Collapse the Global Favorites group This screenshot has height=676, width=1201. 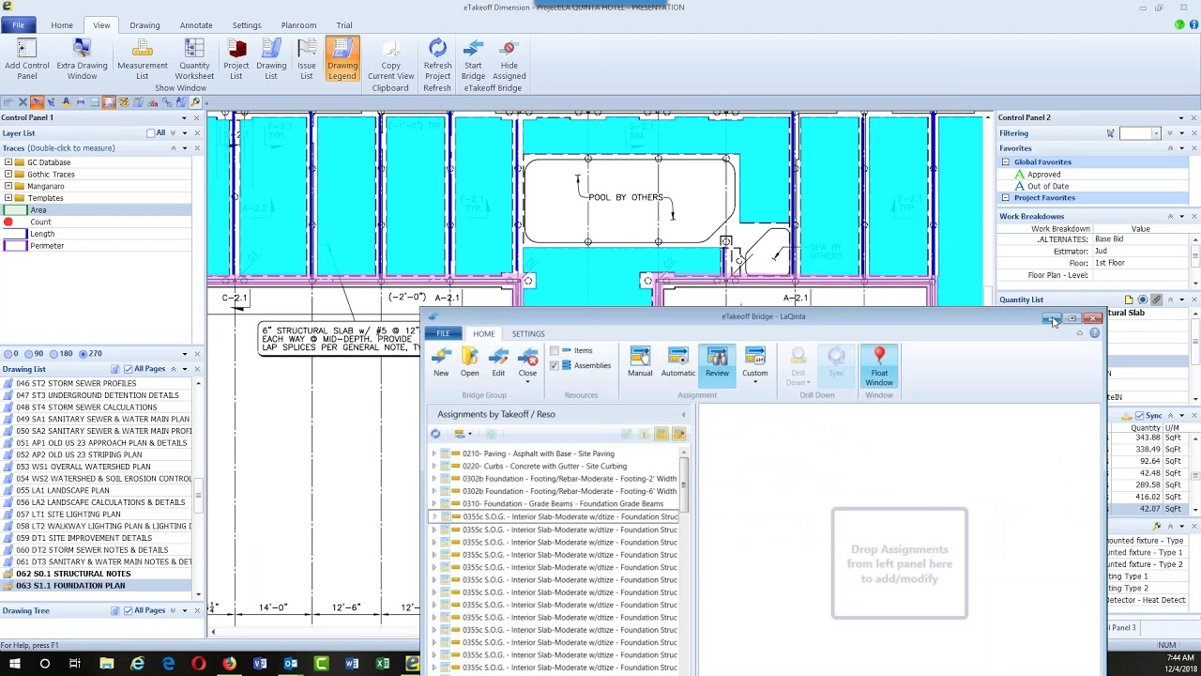click(x=1005, y=161)
